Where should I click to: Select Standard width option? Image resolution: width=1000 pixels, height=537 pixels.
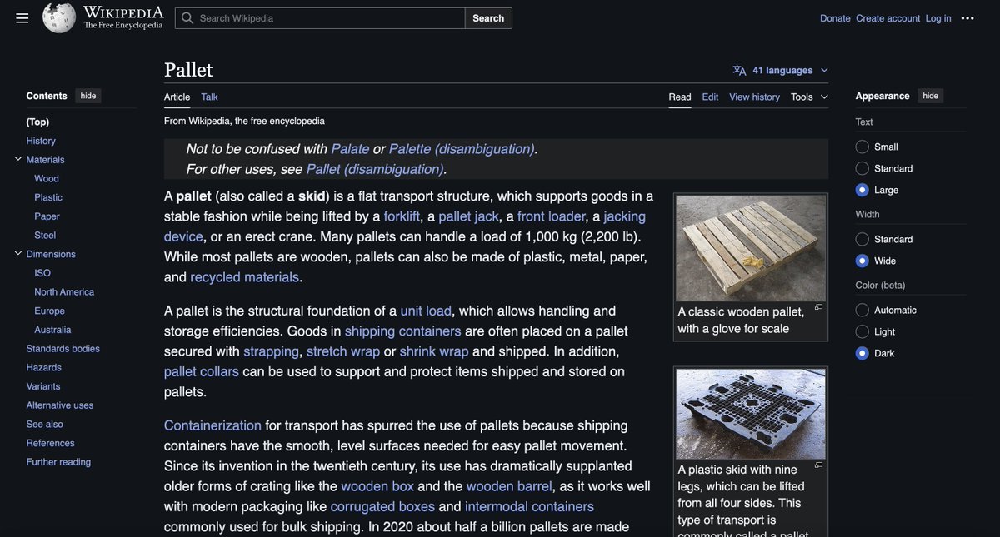(x=862, y=239)
